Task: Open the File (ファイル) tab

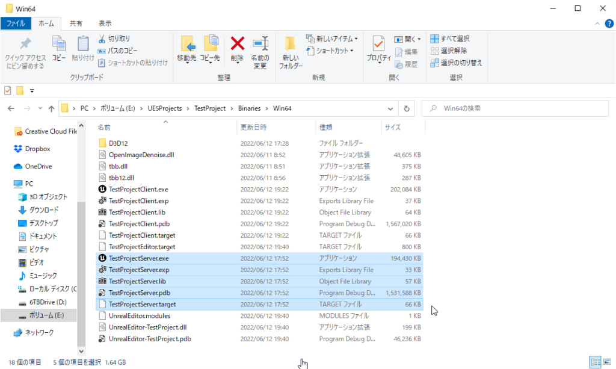Action: 16,23
